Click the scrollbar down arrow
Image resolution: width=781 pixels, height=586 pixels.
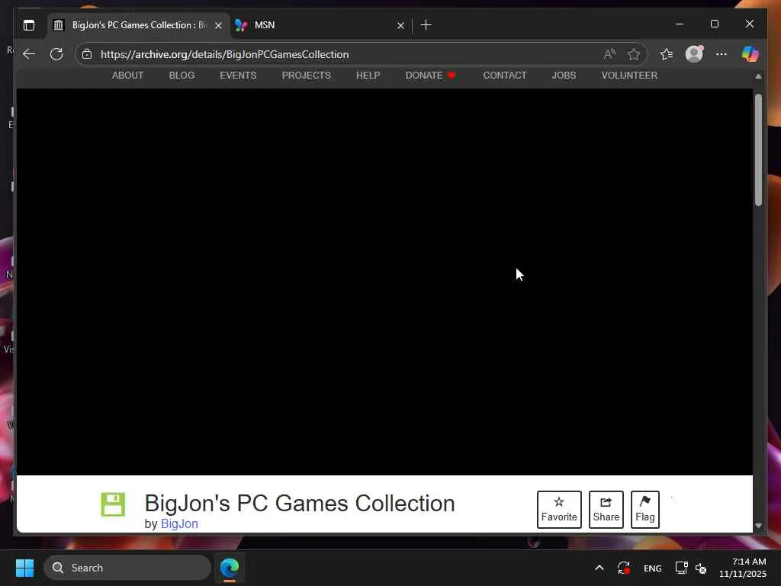point(758,526)
